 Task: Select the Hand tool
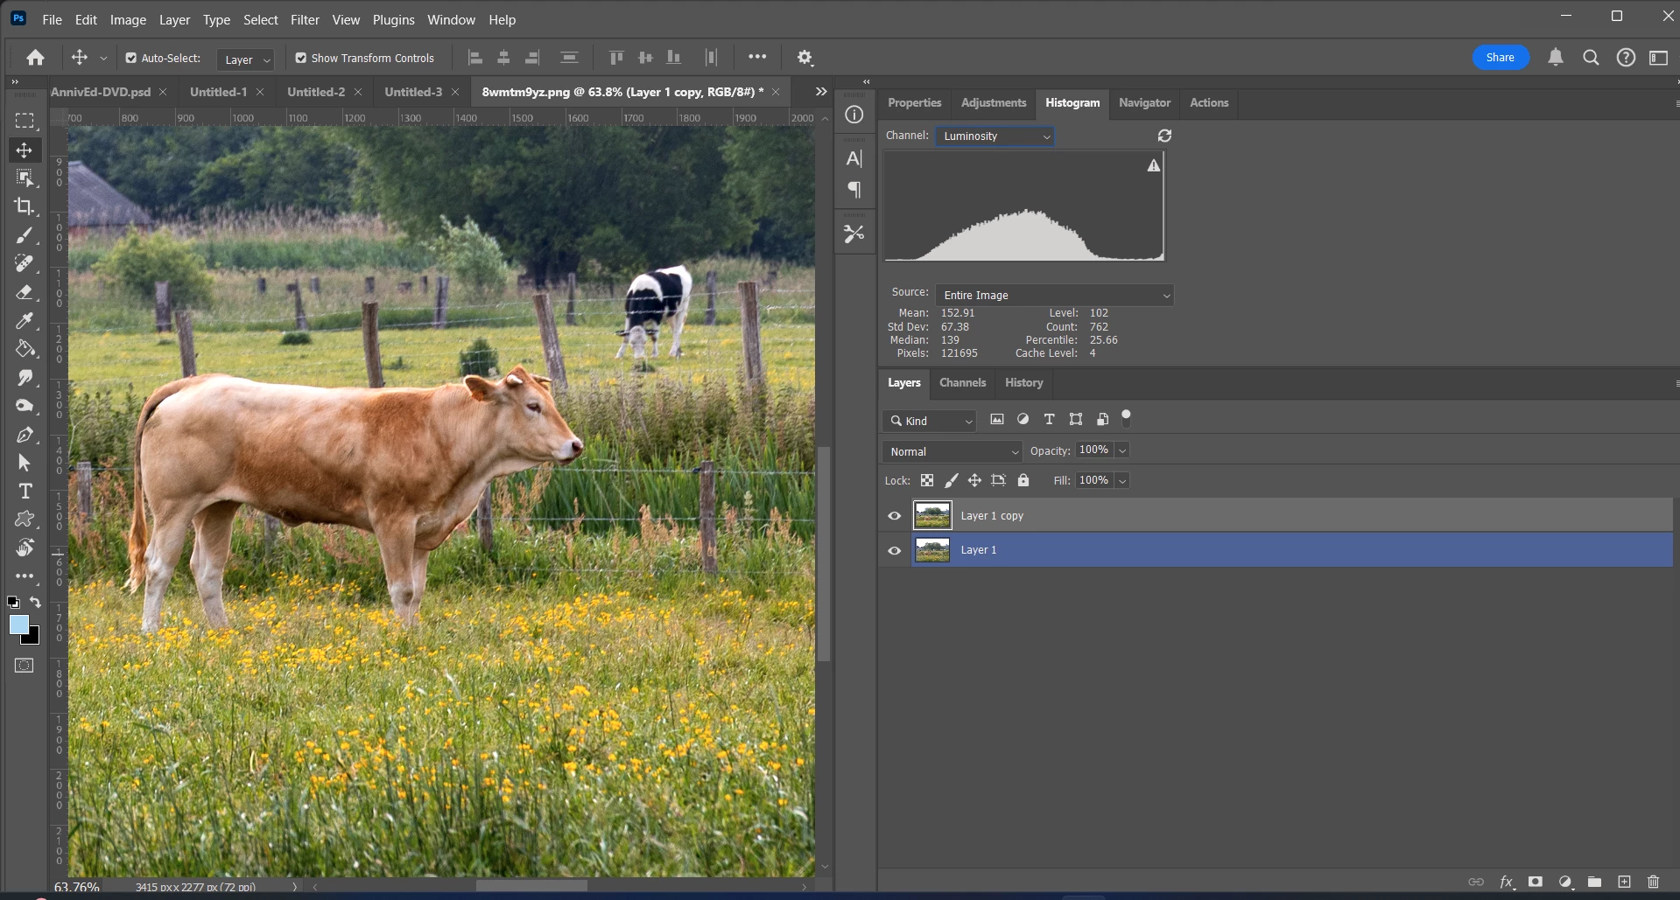pos(25,548)
